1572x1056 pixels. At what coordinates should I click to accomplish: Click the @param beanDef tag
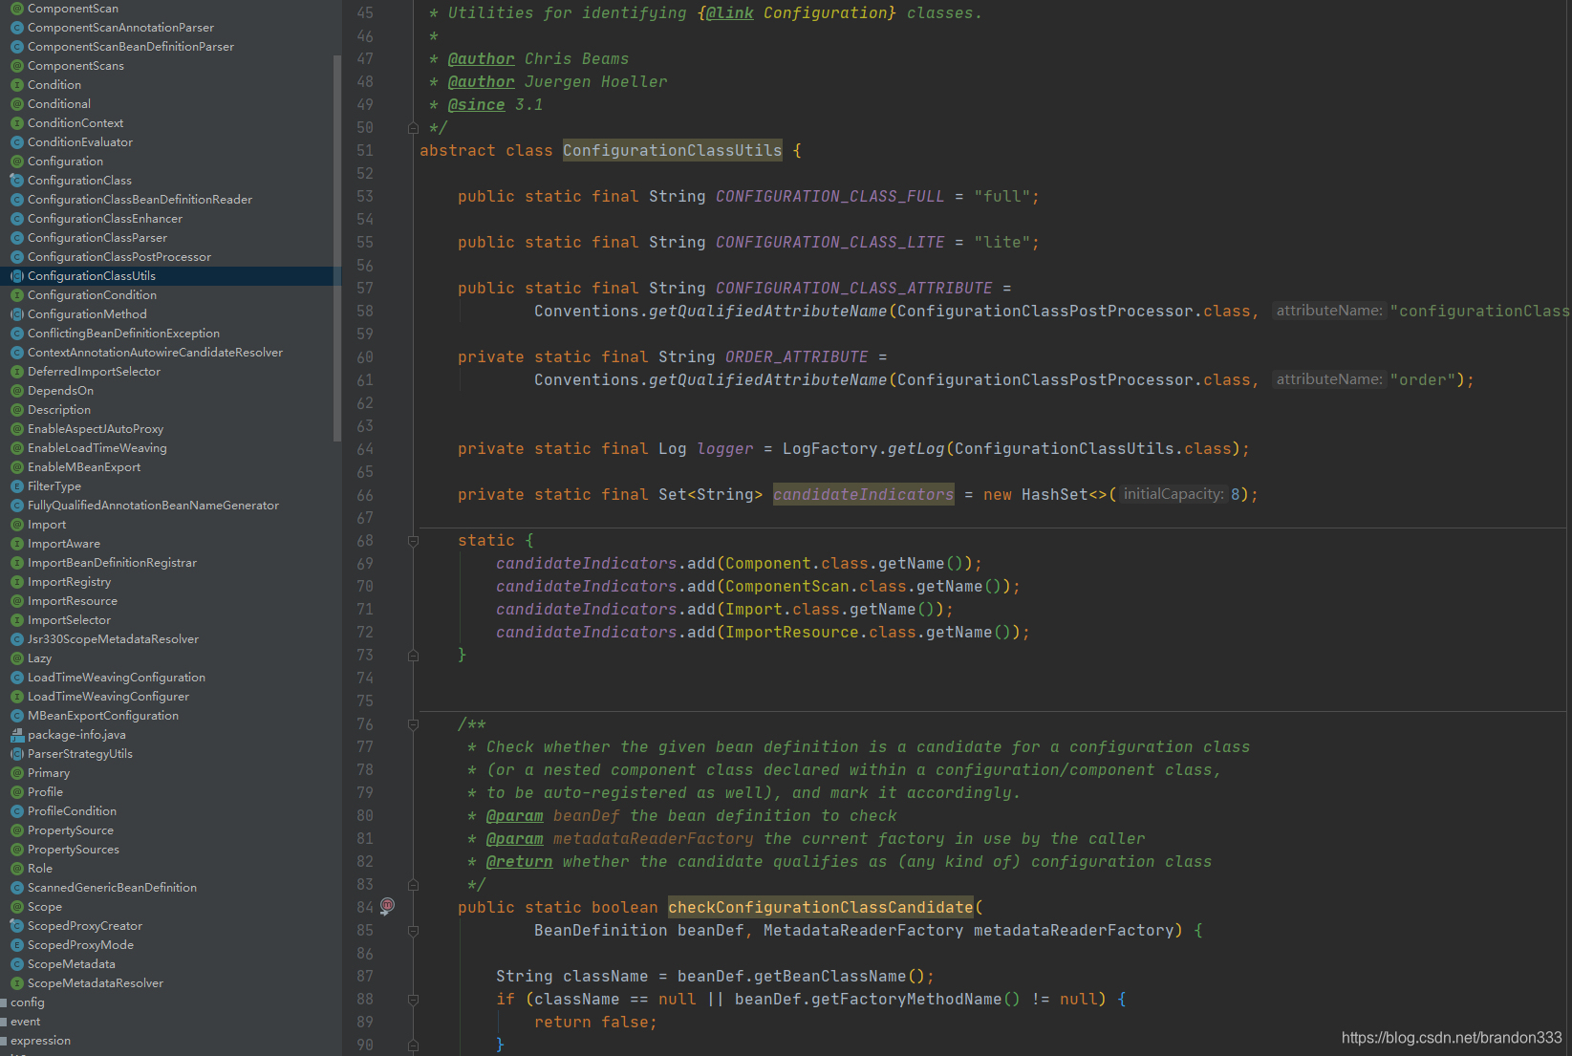[x=514, y=816]
